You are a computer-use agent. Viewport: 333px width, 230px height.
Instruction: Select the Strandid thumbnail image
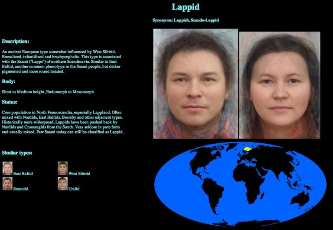pyautogui.click(x=7, y=184)
